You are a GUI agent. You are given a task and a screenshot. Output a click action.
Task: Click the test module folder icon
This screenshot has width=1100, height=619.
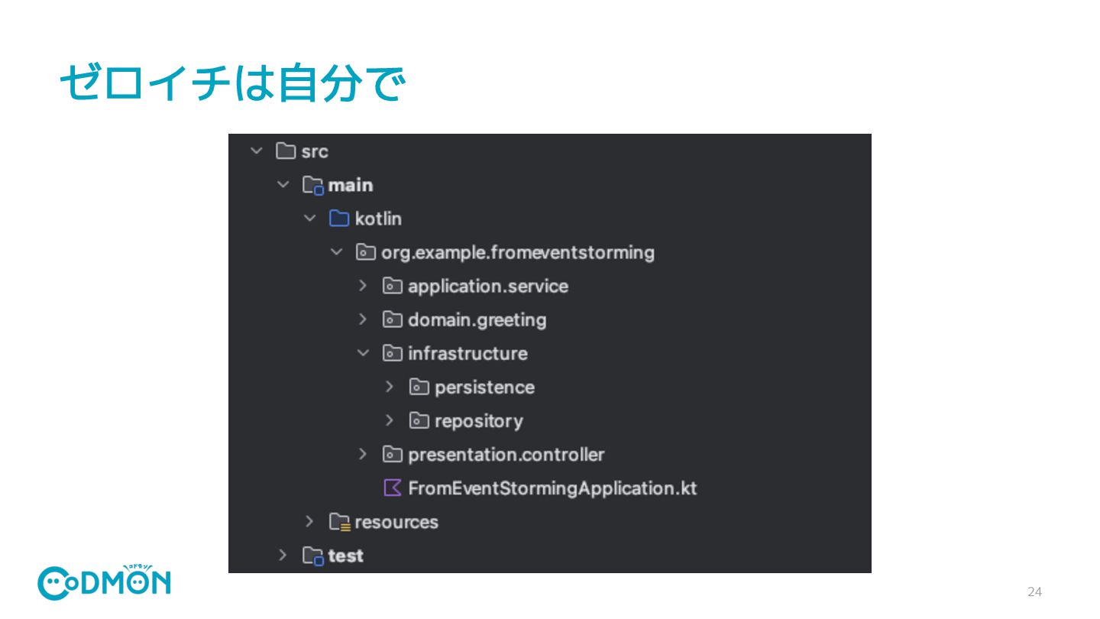click(313, 556)
